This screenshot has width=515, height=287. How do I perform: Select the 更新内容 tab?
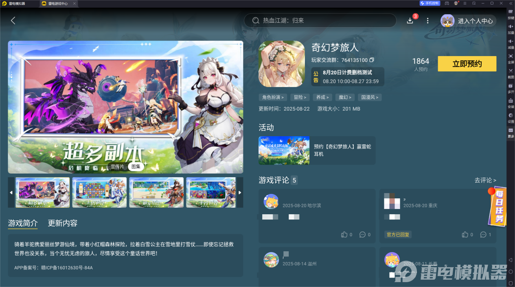(62, 223)
